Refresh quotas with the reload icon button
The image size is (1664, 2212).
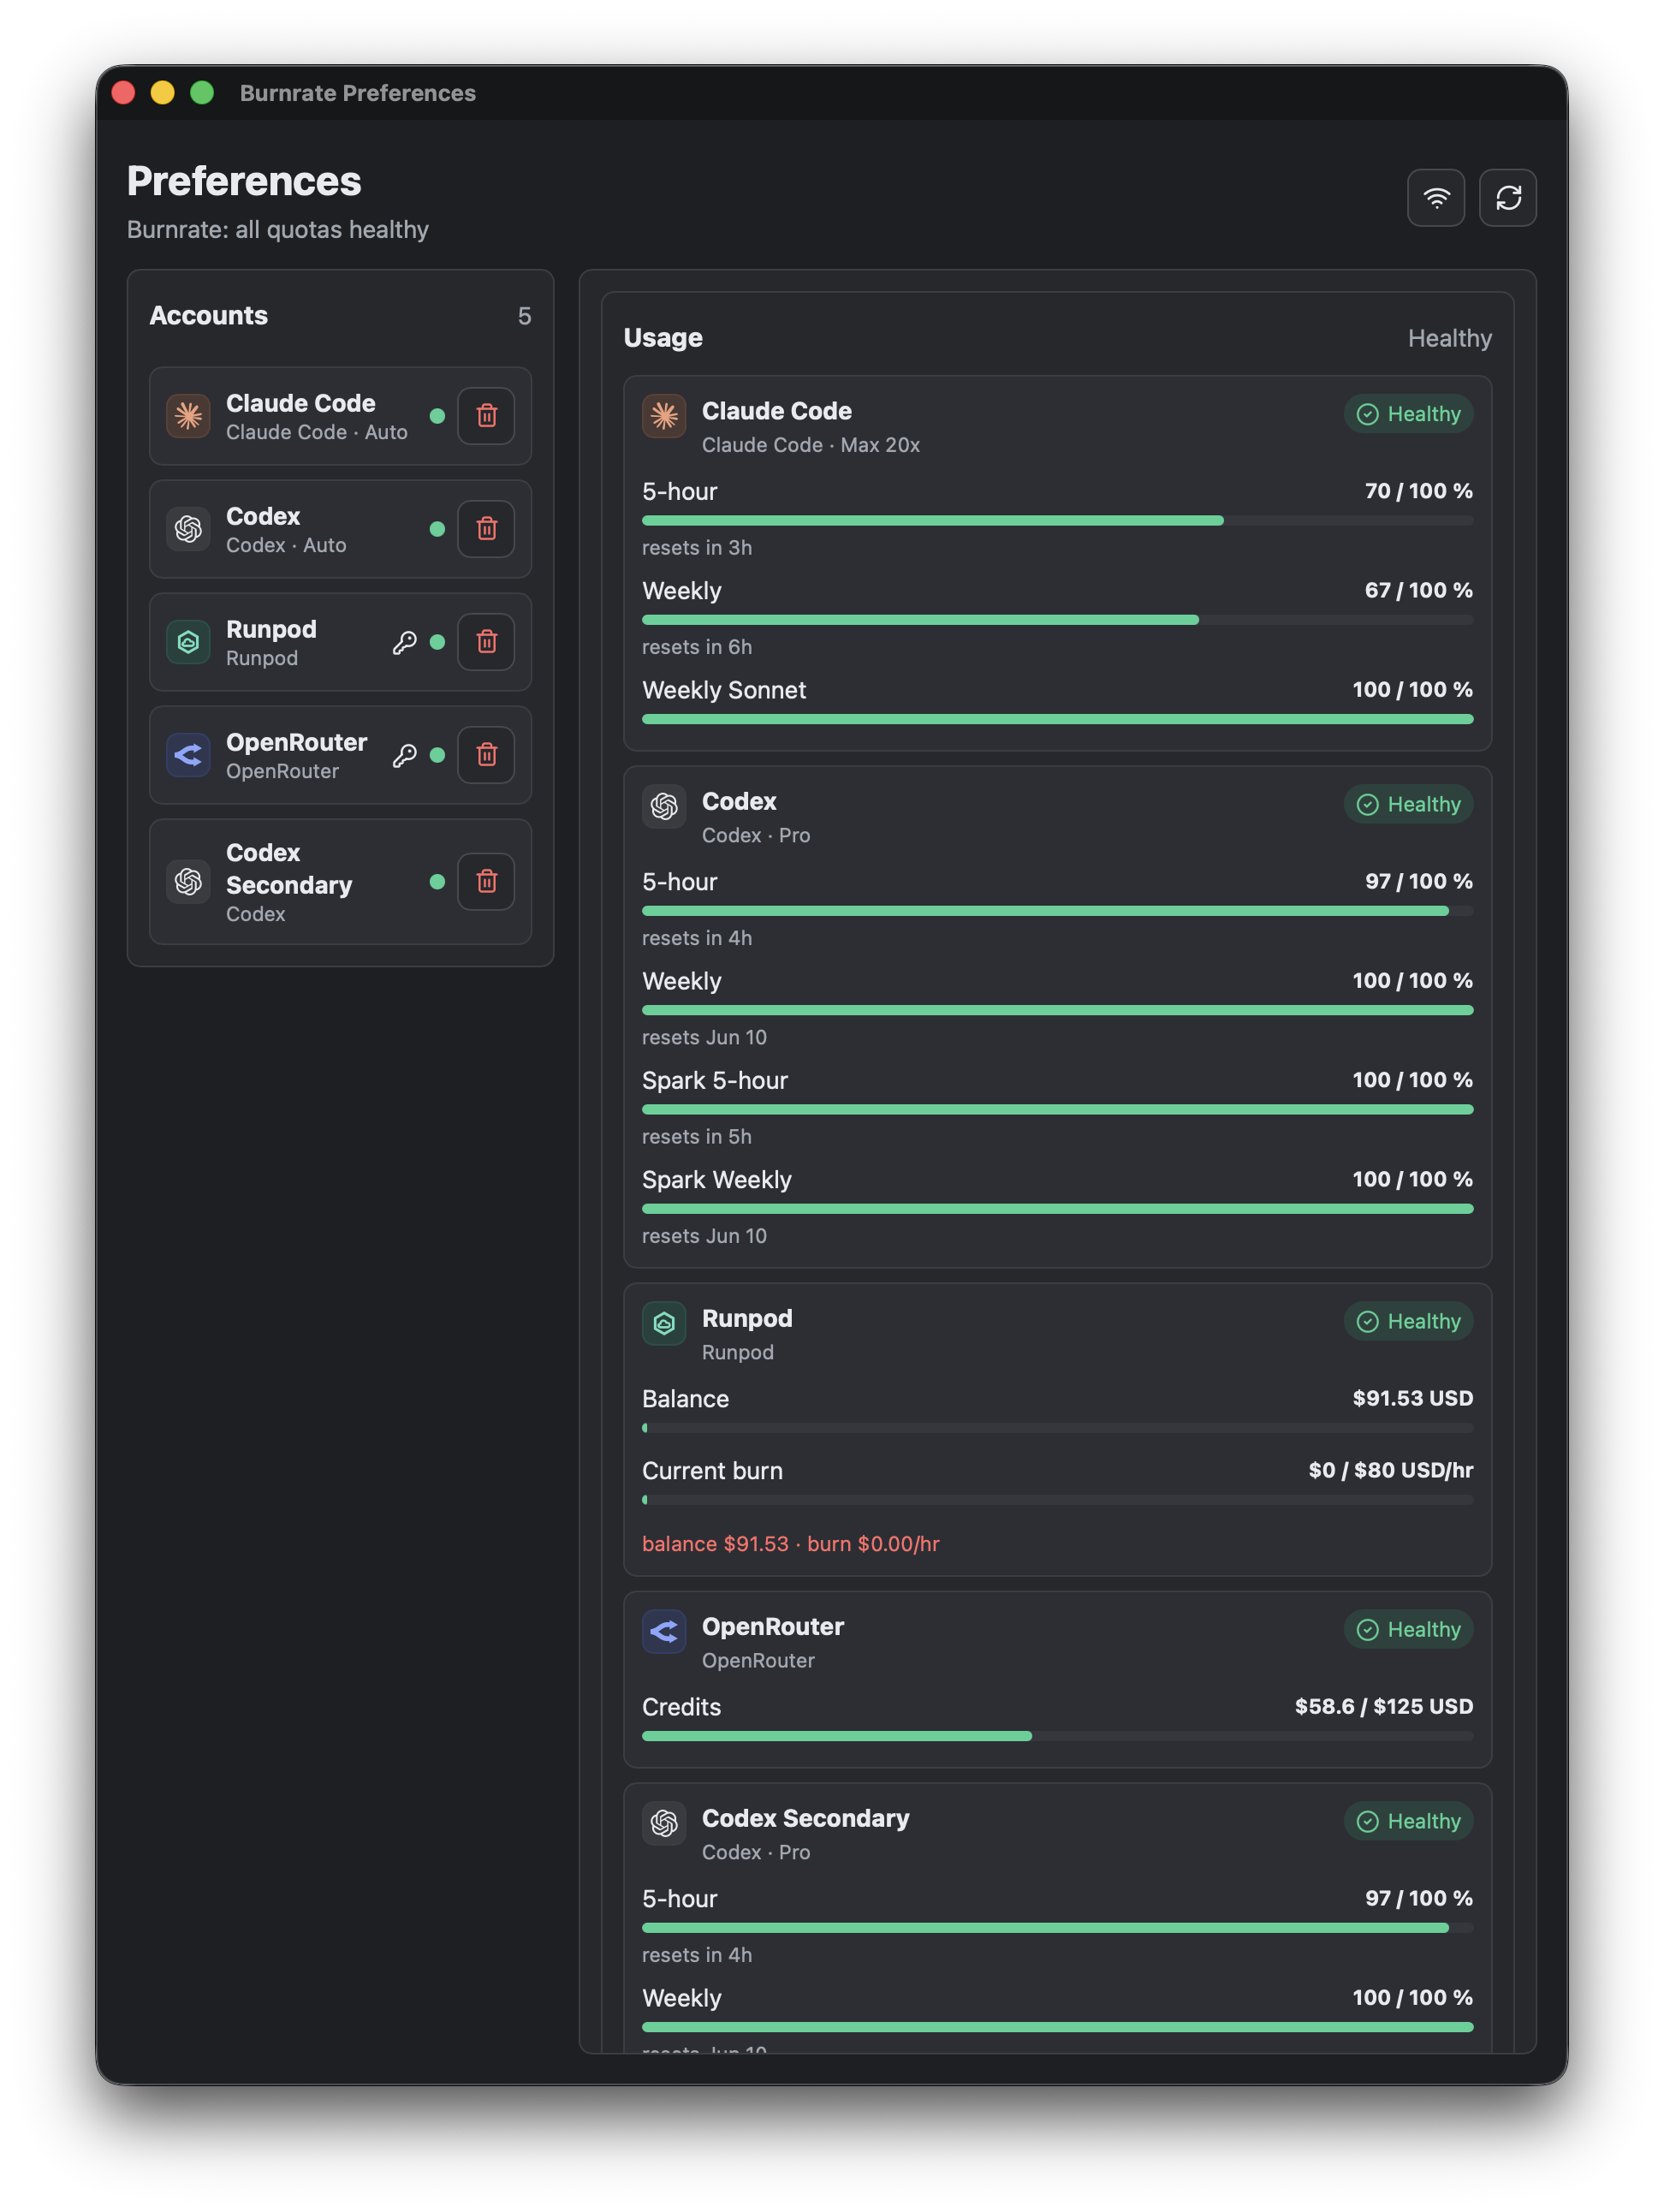pos(1508,198)
